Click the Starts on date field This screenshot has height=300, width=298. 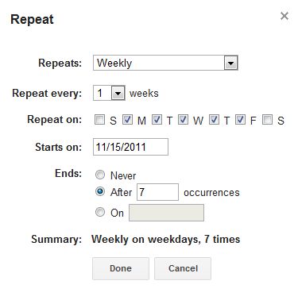point(130,147)
